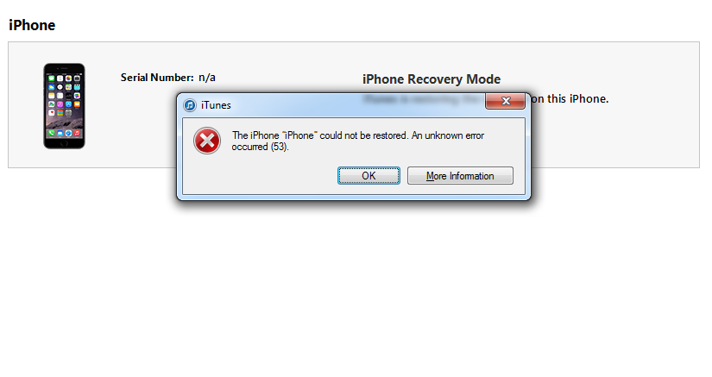Click the iPhone Recovery Mode heading
Viewport: 712px width, 377px height.
tap(432, 79)
